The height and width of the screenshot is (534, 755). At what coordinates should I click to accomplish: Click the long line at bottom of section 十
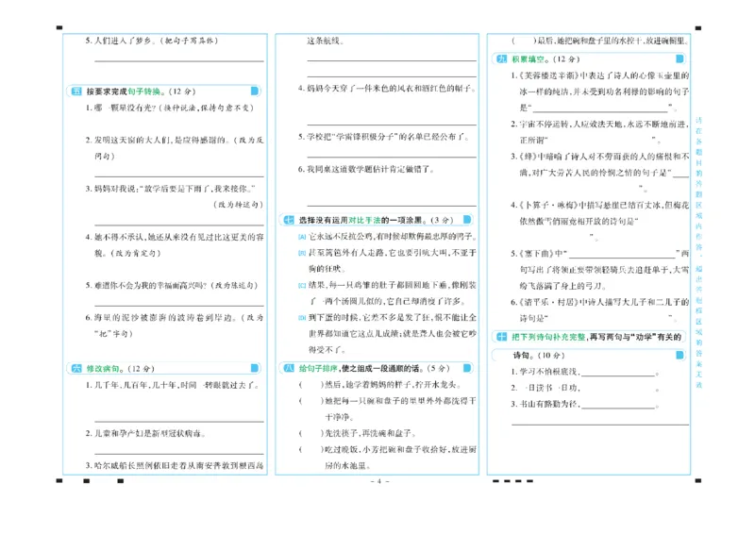[600, 425]
